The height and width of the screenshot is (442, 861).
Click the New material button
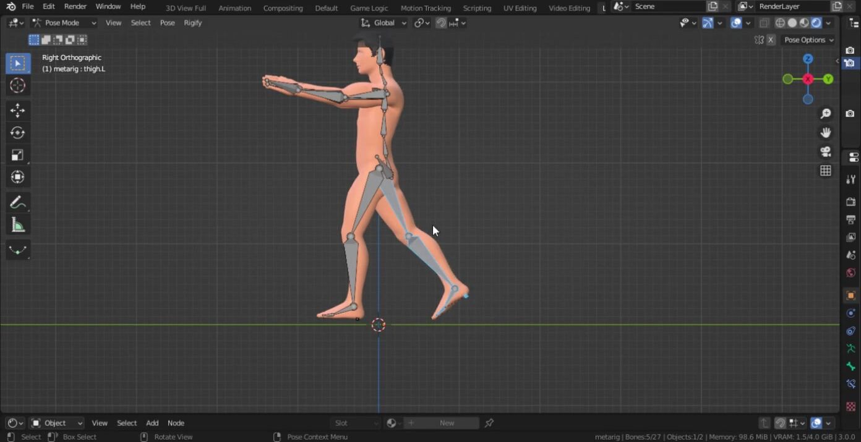[447, 423]
